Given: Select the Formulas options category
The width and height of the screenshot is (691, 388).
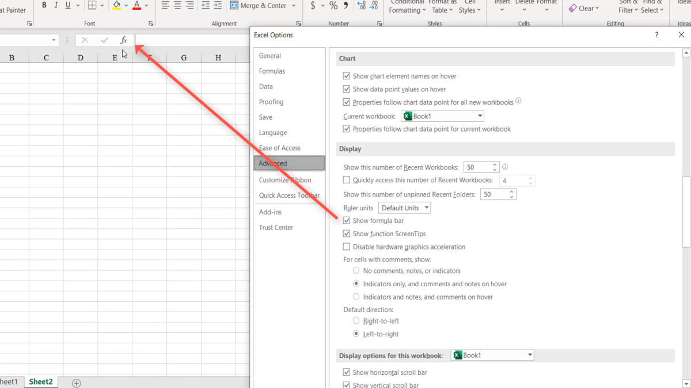Looking at the screenshot, I should pyautogui.click(x=271, y=71).
